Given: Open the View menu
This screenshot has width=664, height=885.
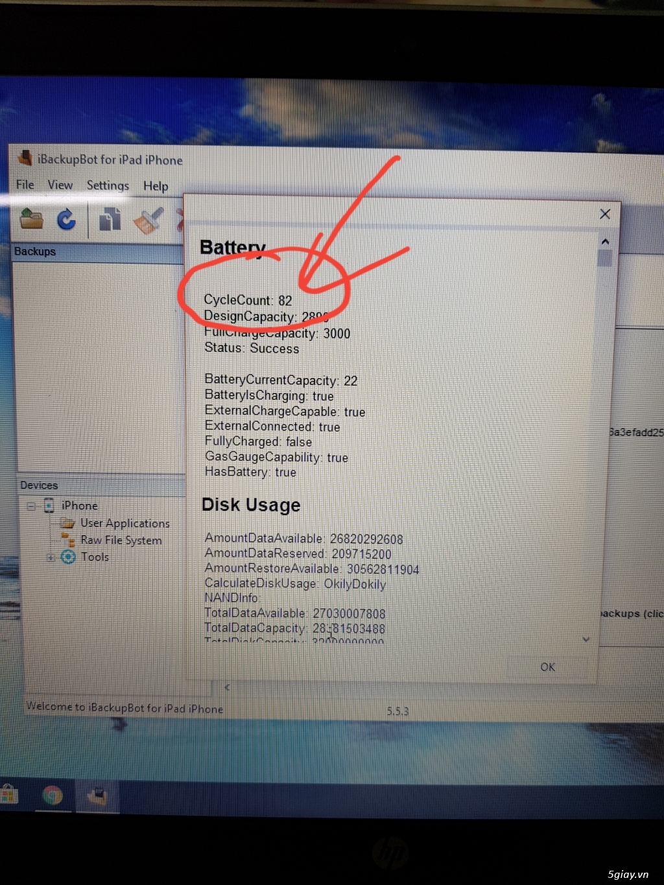Looking at the screenshot, I should [x=60, y=185].
